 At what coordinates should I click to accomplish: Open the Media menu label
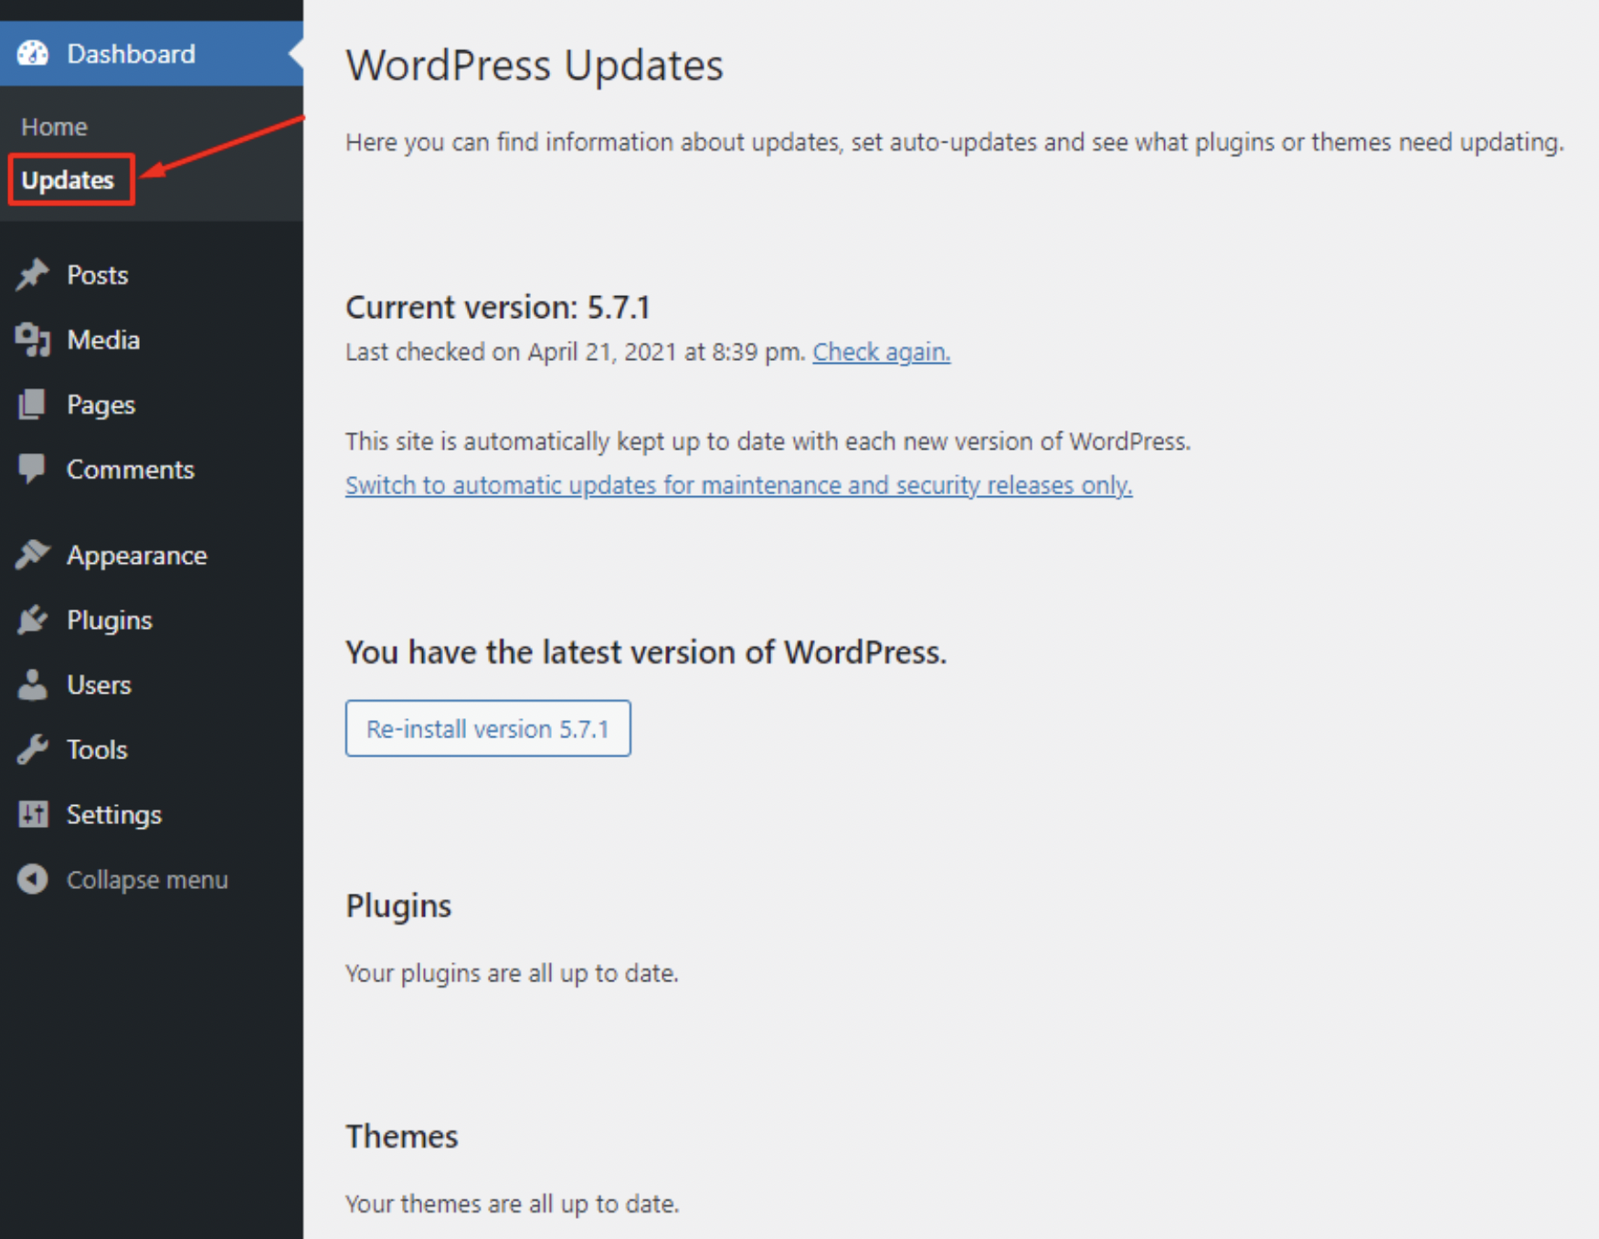click(103, 340)
